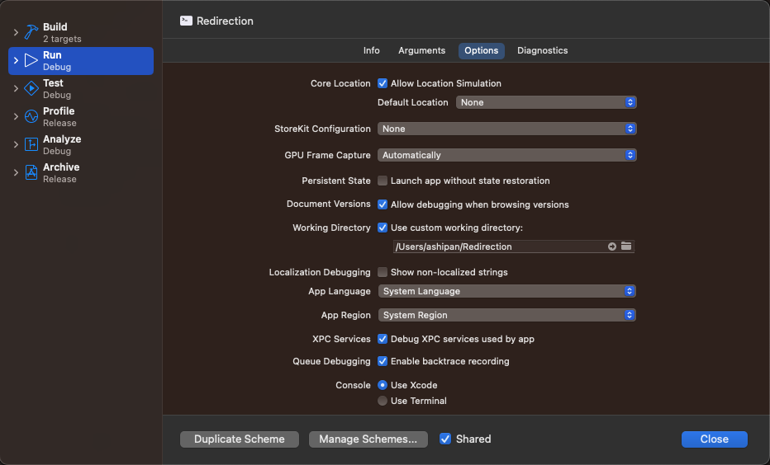Viewport: 770px width, 465px height.
Task: Select Archive Release action in sidebar
Action: pyautogui.click(x=81, y=172)
